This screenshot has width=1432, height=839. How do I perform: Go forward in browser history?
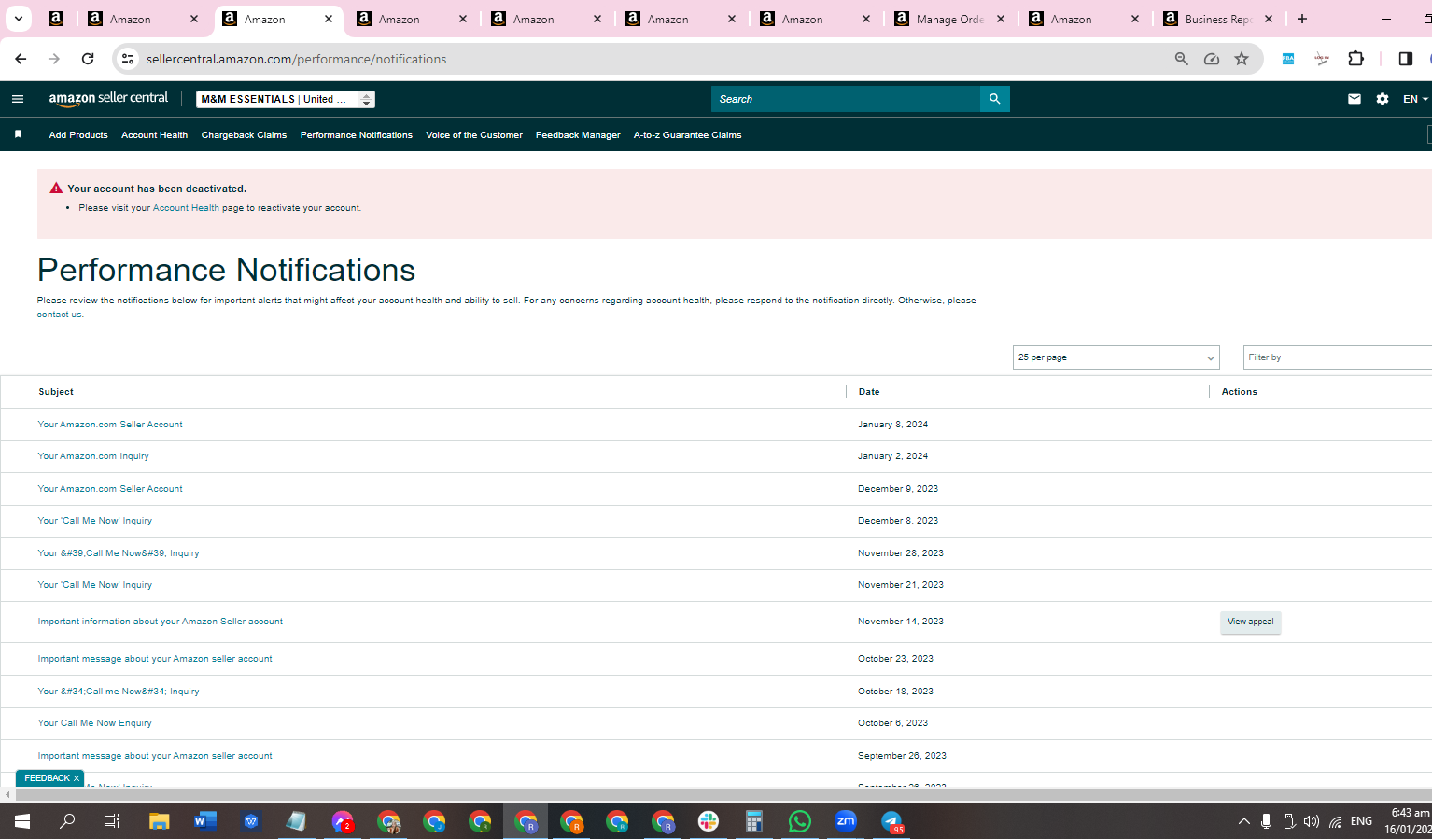click(x=54, y=59)
